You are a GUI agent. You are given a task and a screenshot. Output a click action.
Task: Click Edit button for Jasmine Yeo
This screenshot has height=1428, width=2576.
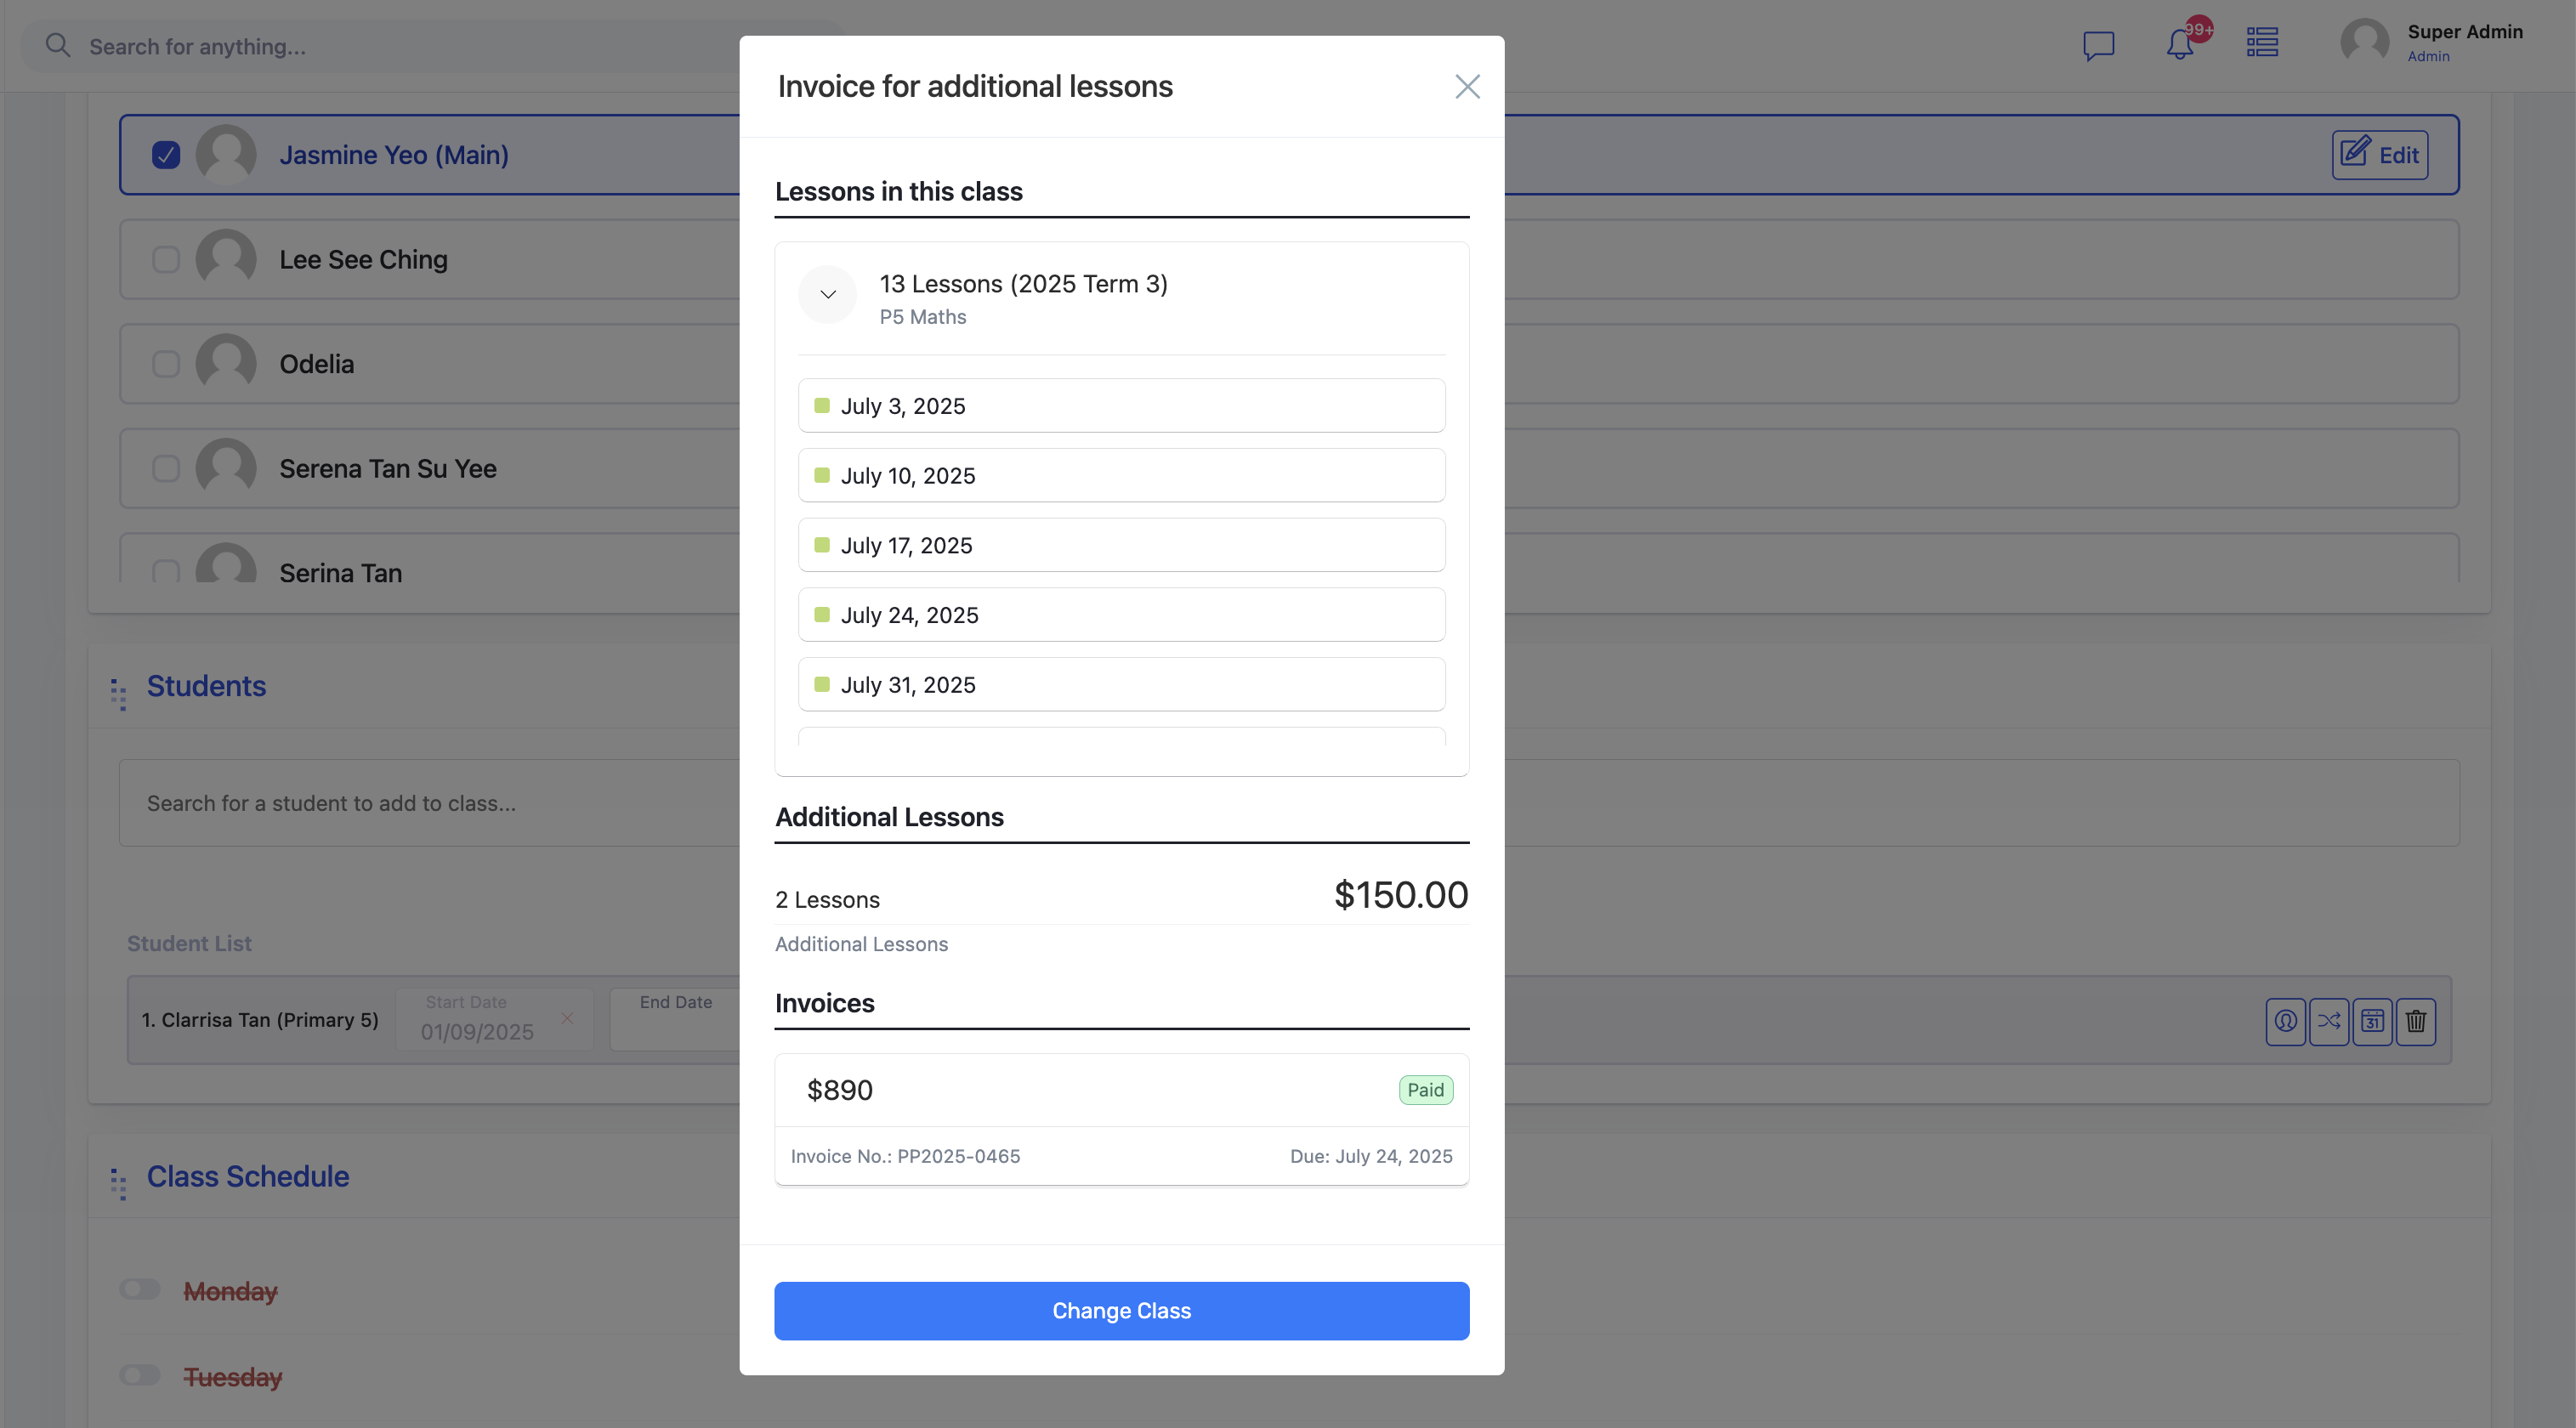[2379, 155]
